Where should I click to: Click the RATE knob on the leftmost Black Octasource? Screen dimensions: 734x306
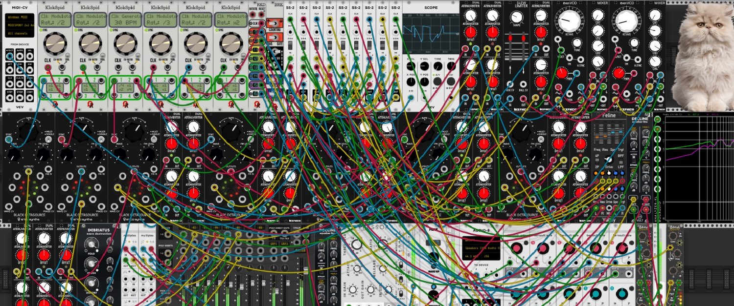coord(29,131)
